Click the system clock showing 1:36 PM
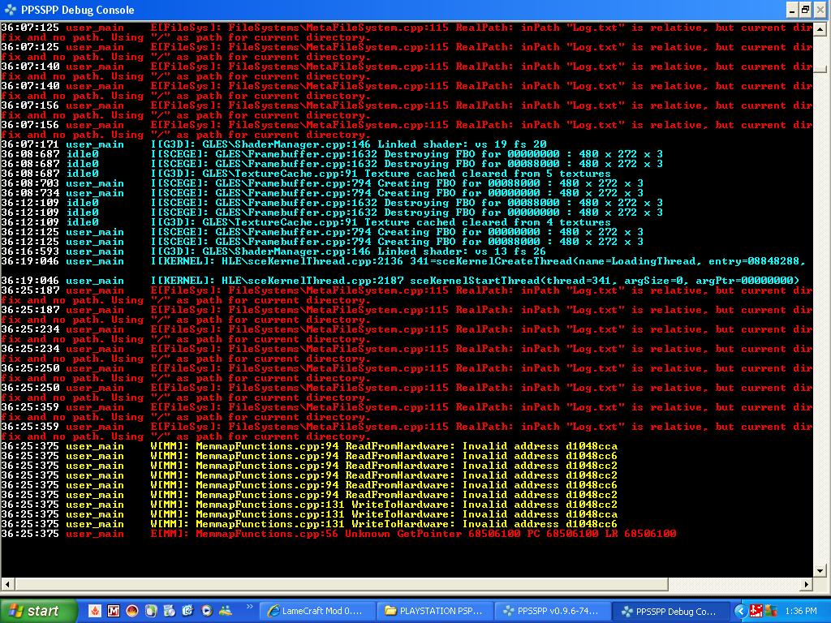The width and height of the screenshot is (831, 623). pos(801,611)
